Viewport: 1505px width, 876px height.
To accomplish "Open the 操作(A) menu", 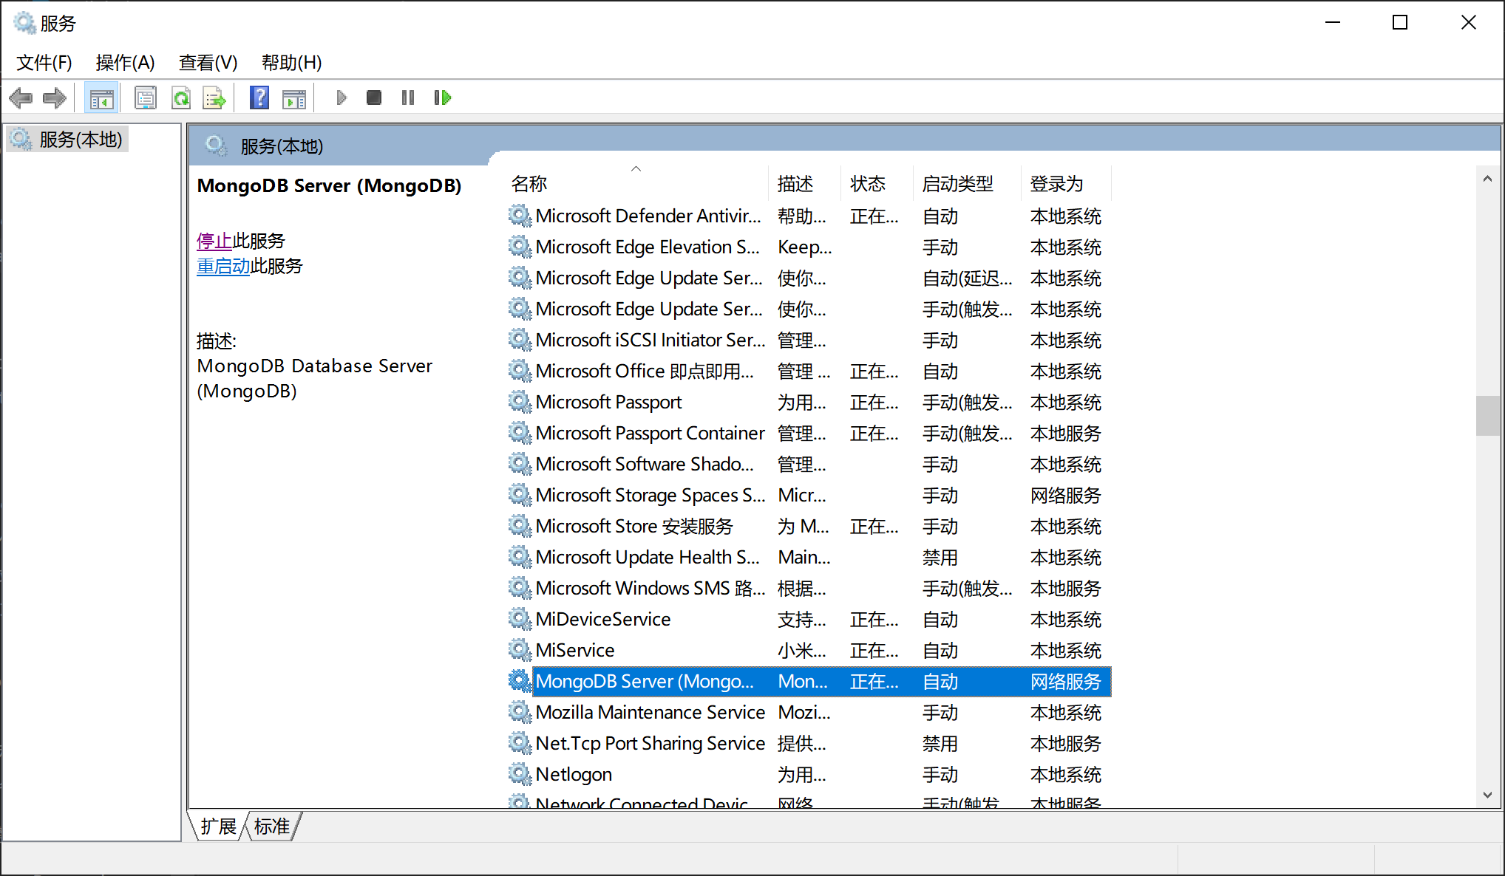I will [x=125, y=63].
